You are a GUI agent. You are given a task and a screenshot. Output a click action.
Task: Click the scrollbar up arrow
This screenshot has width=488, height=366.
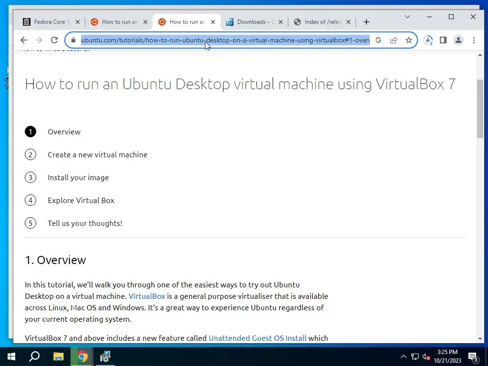click(480, 55)
